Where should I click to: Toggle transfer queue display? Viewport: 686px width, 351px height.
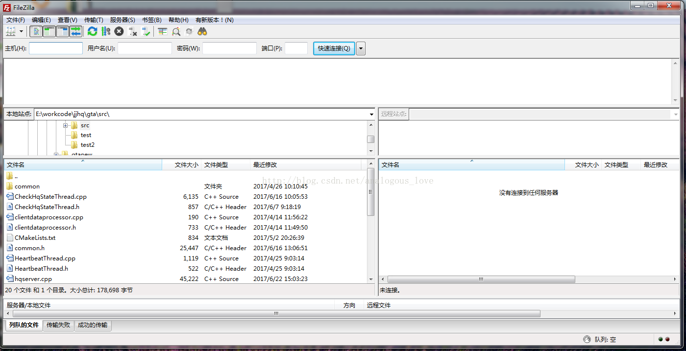point(75,31)
